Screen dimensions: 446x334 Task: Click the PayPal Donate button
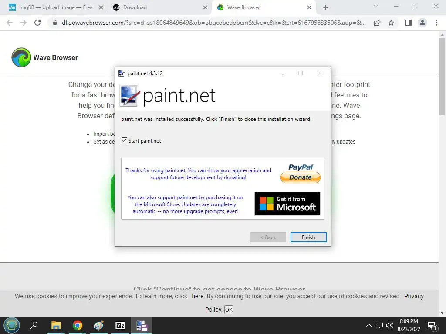(x=301, y=177)
